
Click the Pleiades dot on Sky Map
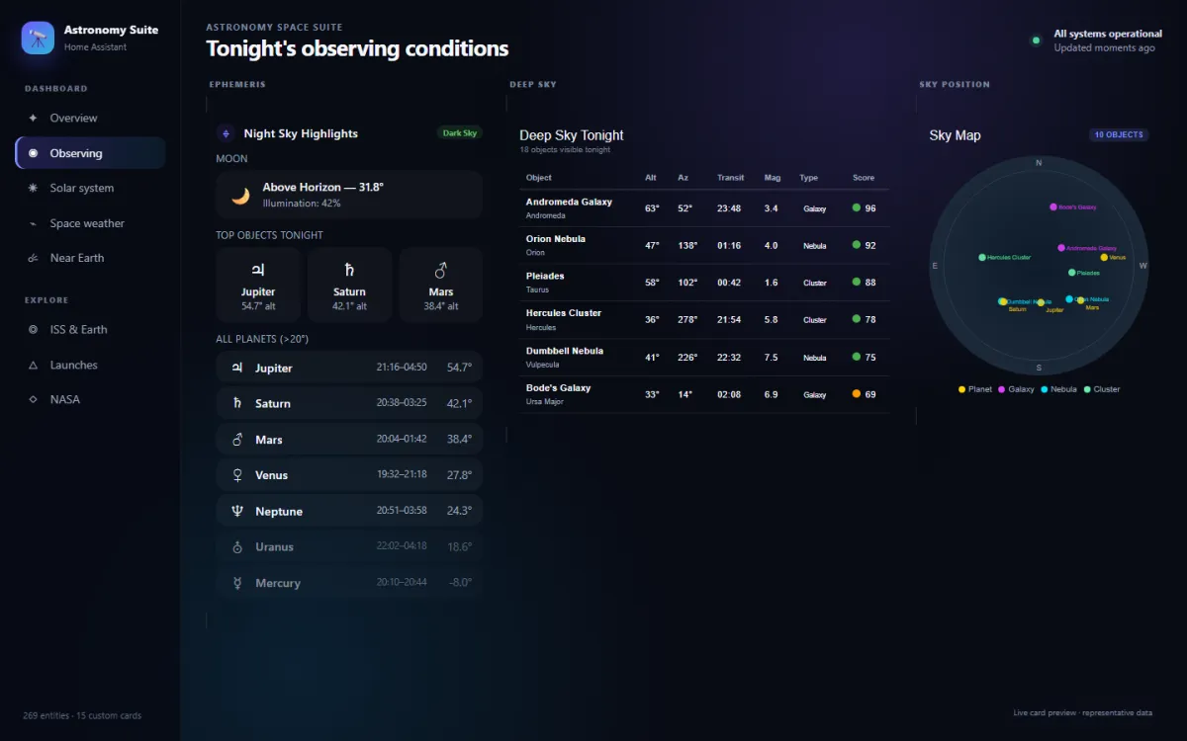point(1071,273)
